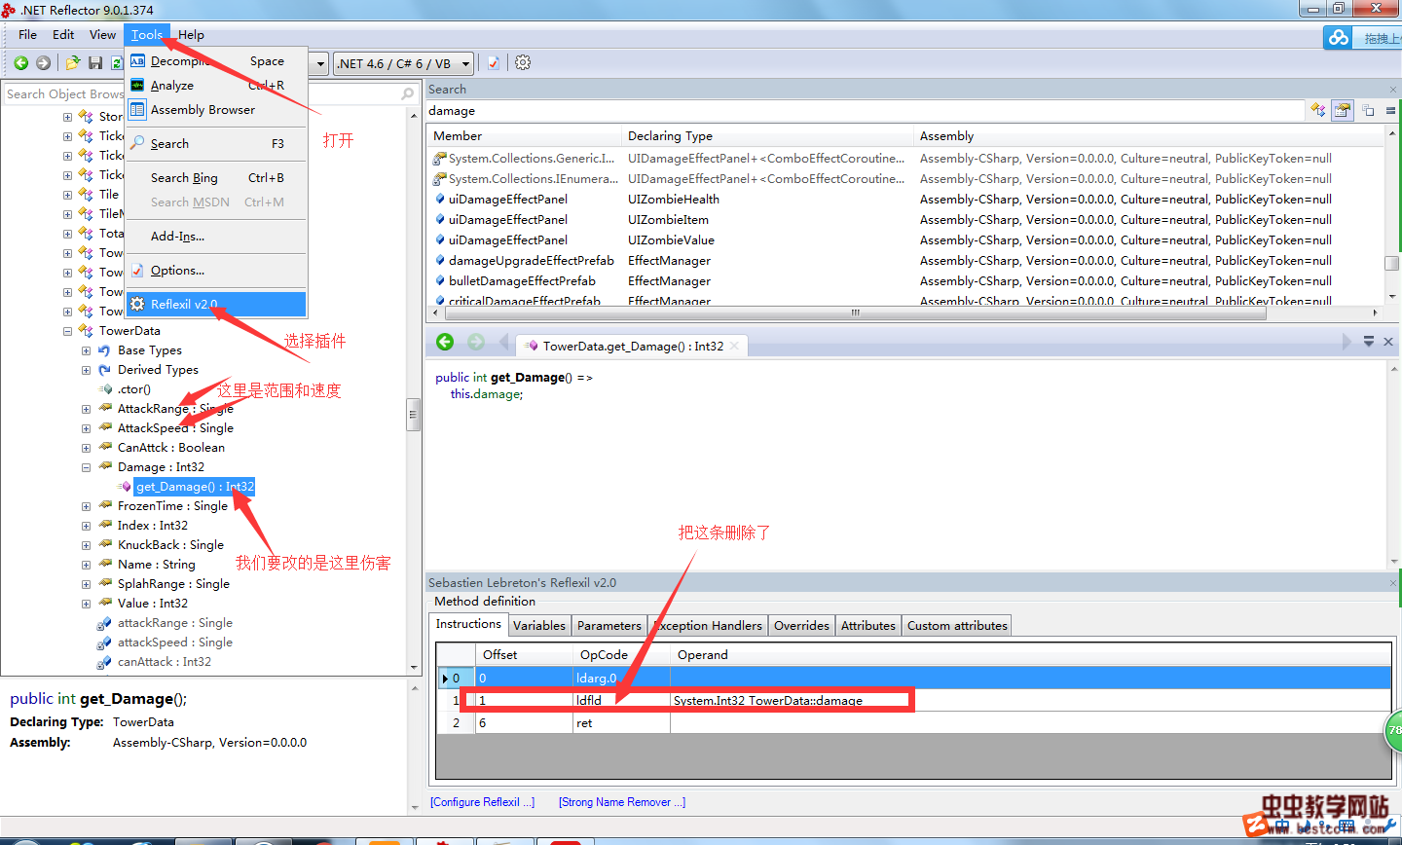1402x845 pixels.
Task: Expand the FrozenTime : Single node
Action: [86, 506]
